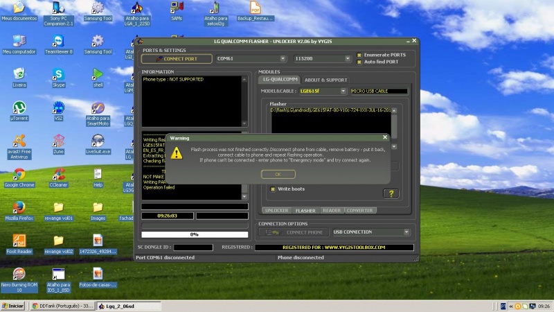Open Meu computador icon
Viewport: 554px width, 312px height.
pyautogui.click(x=19, y=44)
